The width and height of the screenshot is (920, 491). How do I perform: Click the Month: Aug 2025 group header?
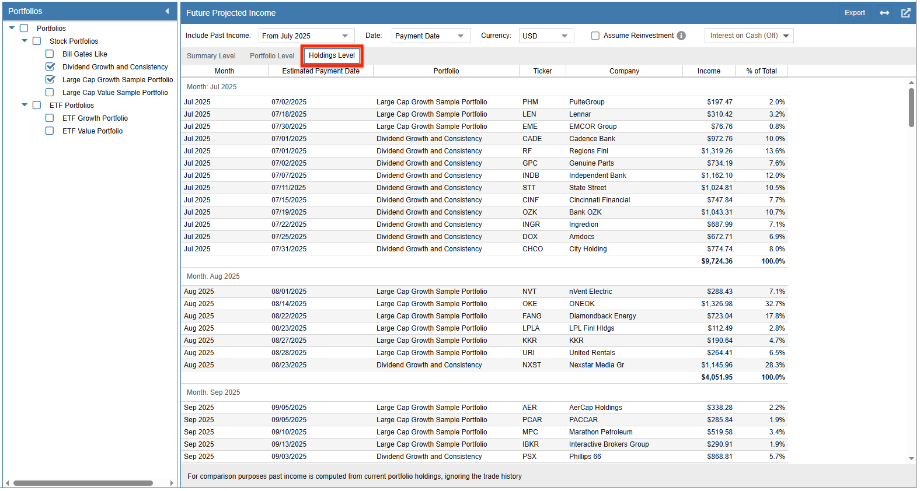(213, 276)
